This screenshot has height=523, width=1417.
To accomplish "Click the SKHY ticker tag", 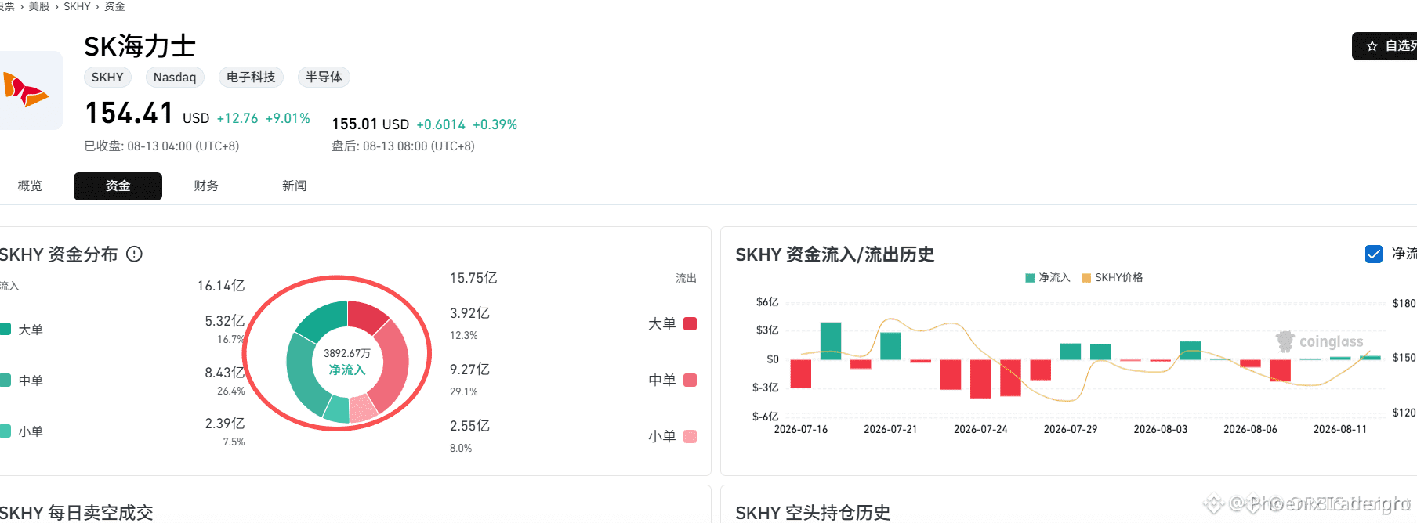I will [x=107, y=77].
